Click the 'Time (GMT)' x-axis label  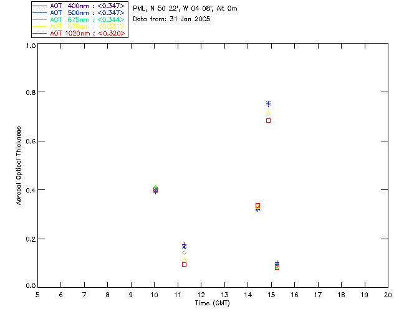(x=212, y=303)
